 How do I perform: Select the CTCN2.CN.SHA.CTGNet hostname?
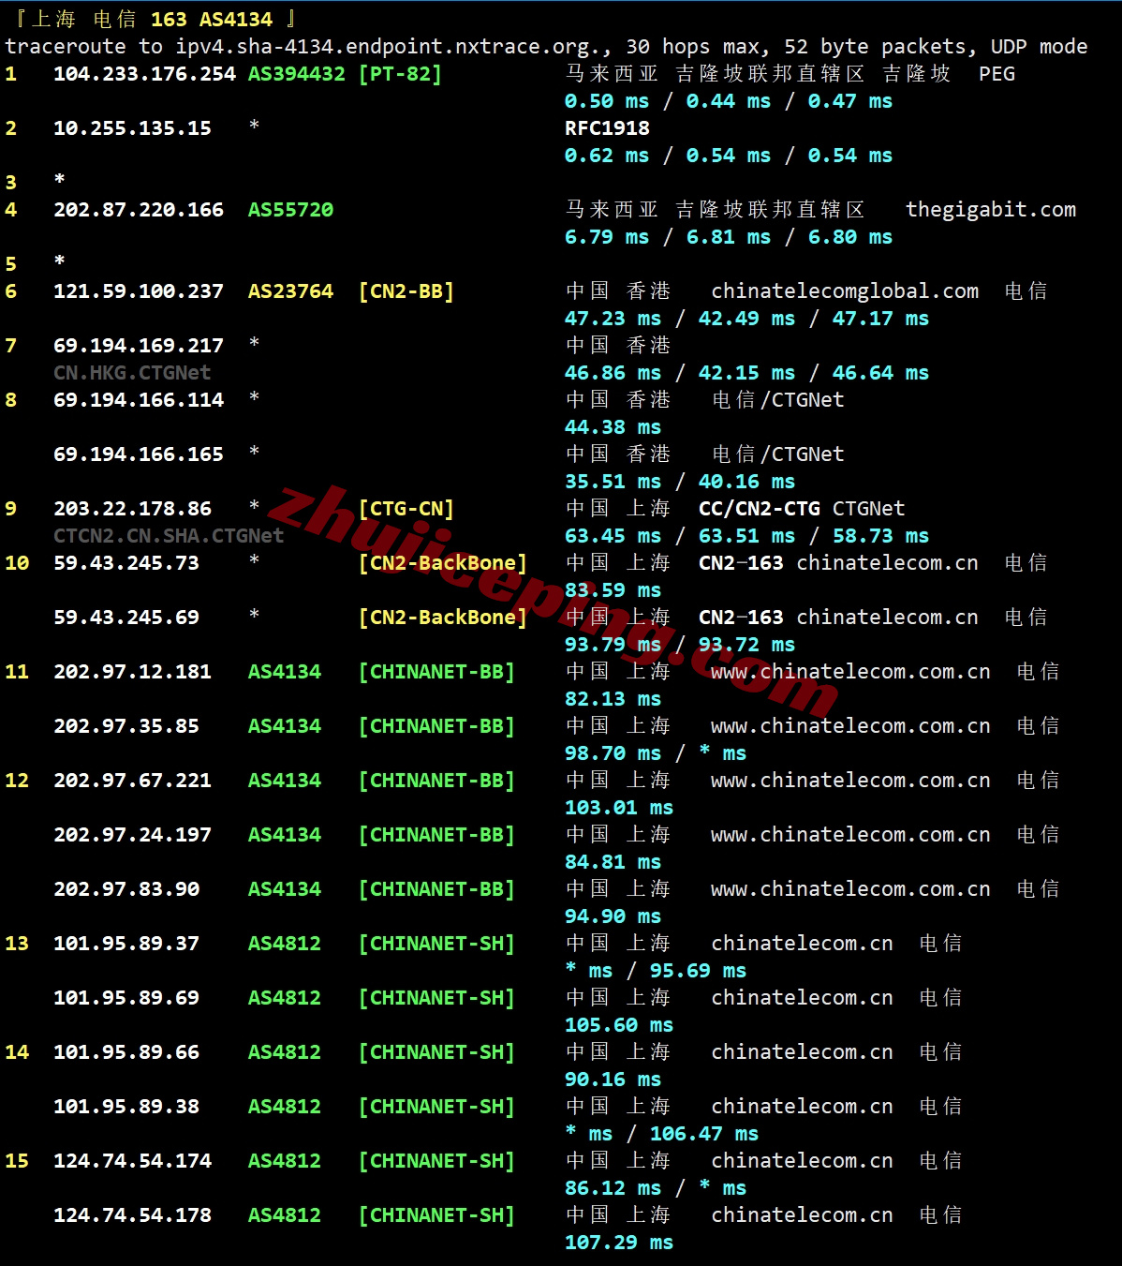coord(169,536)
